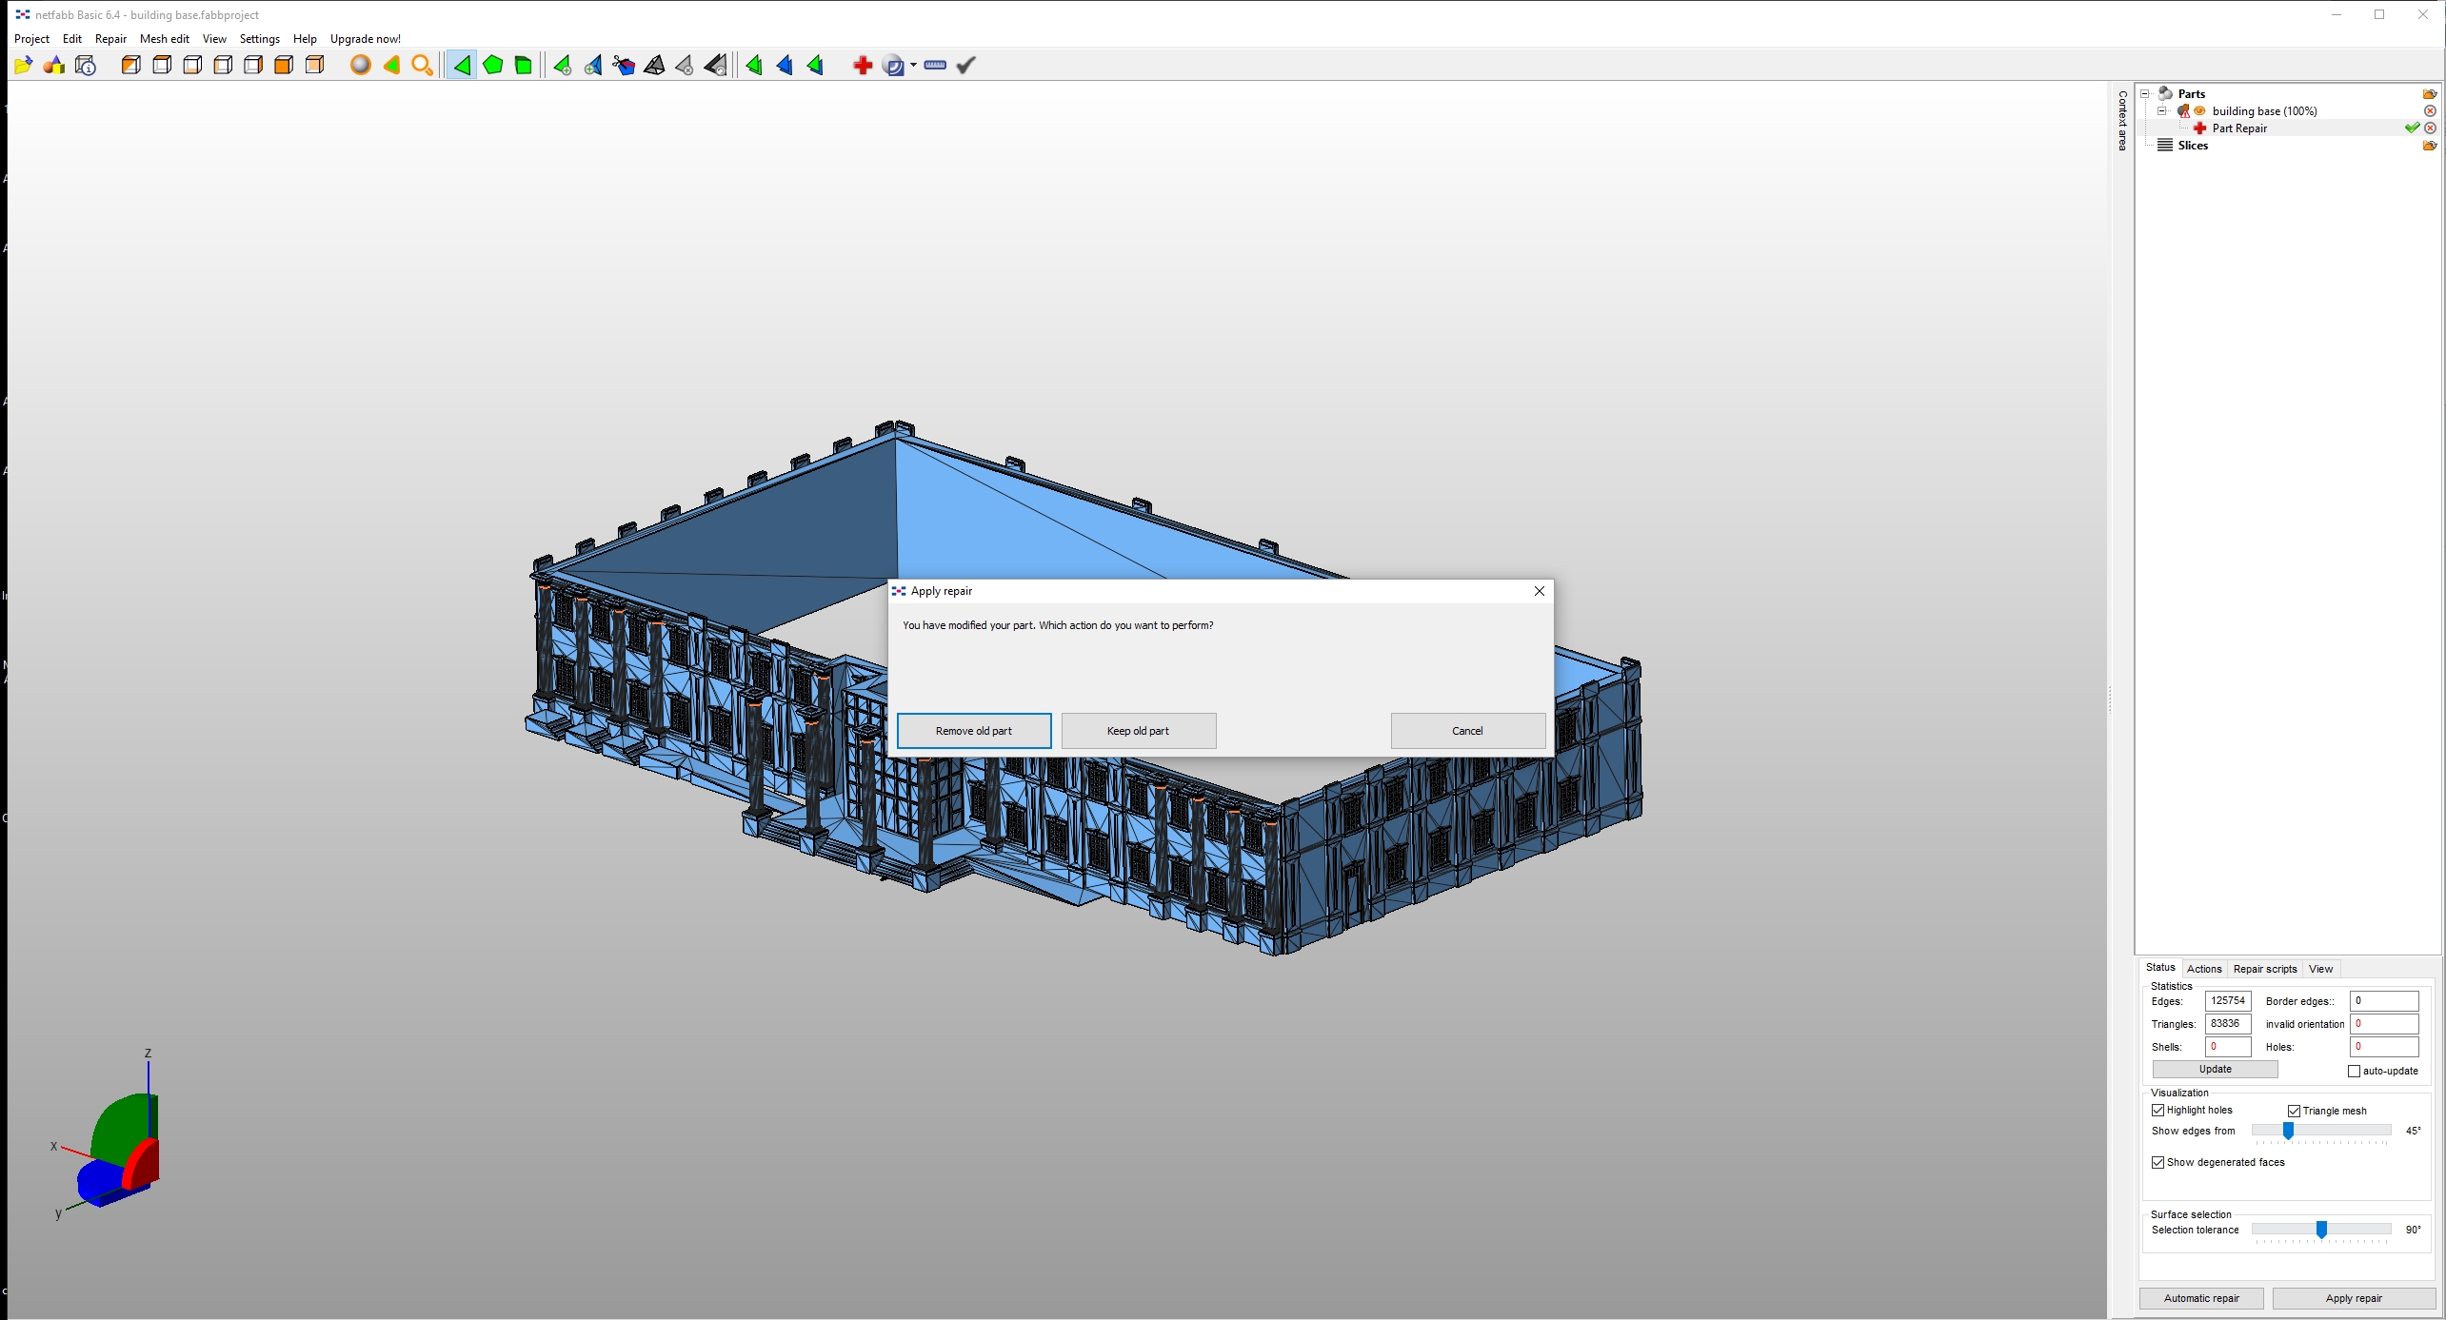This screenshot has width=2446, height=1320.
Task: Click the red X icon on Part Repair row
Action: (2430, 128)
